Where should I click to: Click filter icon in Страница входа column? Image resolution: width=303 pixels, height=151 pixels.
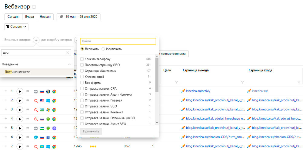[299, 82]
